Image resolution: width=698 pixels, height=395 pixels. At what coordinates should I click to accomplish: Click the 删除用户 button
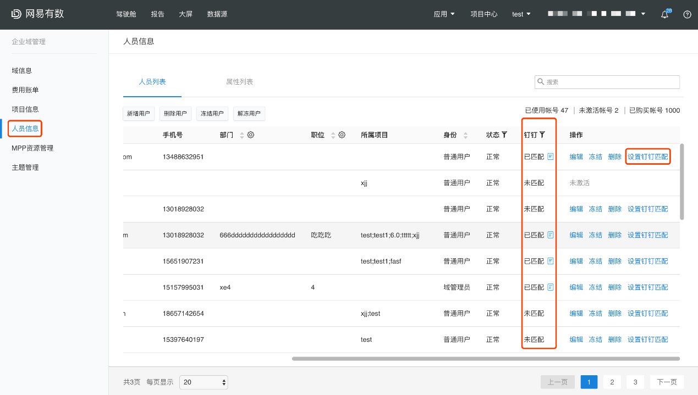175,114
